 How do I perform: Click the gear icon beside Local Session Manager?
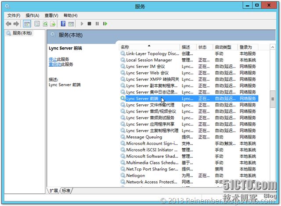[123, 60]
